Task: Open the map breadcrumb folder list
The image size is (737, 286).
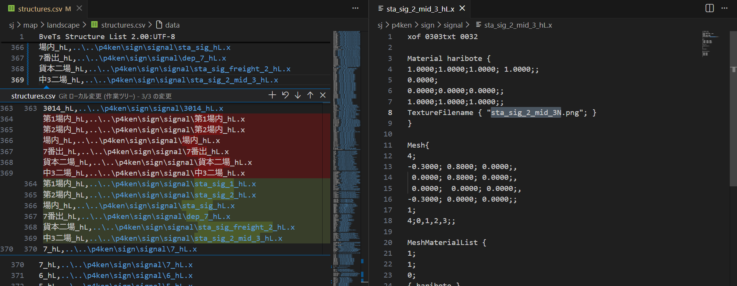Action: 30,25
